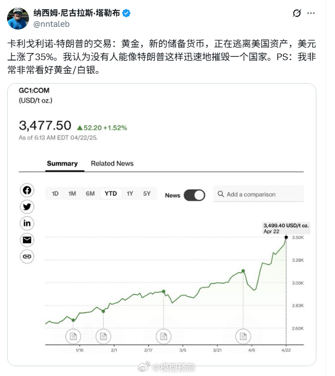
Task: Open the Grok icon on post
Action: (x=297, y=14)
